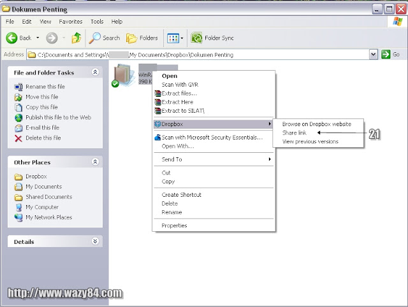
Task: Click the WinRAR icon beside Extract to SILAT
Action: click(157, 111)
